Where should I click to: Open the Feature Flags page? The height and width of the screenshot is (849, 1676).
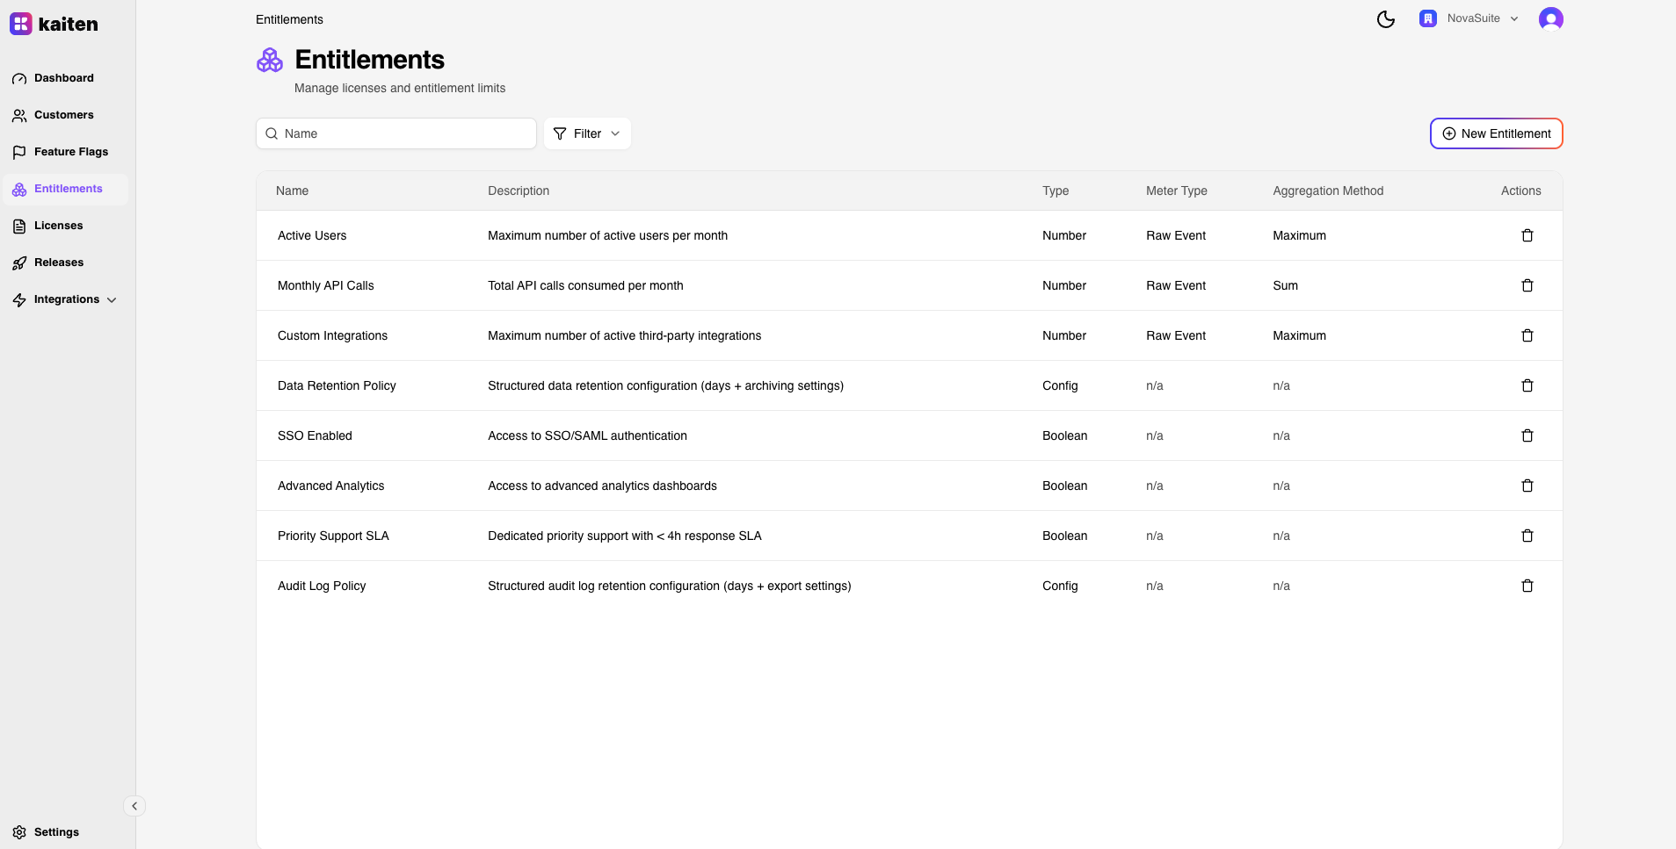(x=70, y=152)
